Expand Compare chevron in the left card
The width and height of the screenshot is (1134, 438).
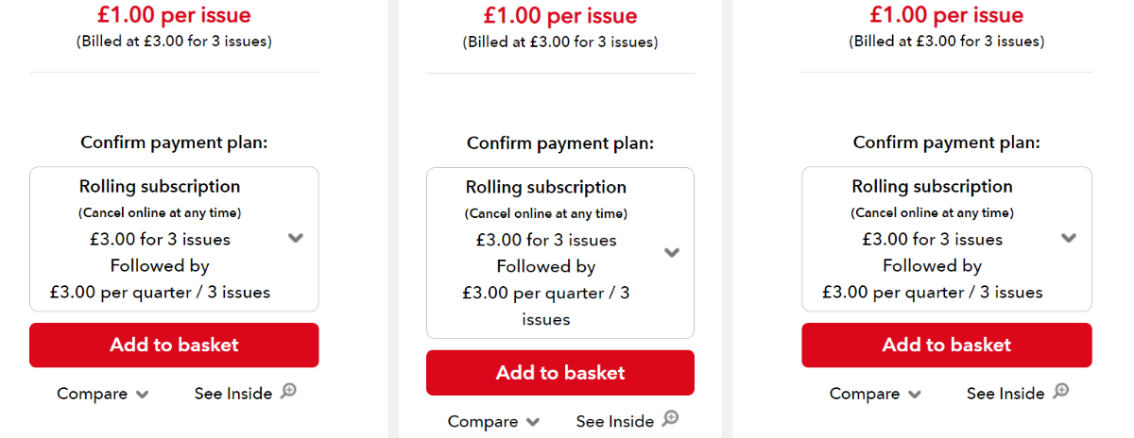[142, 395]
